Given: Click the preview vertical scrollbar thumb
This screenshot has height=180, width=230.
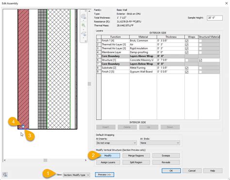Looking at the screenshot, I should [x=89, y=84].
